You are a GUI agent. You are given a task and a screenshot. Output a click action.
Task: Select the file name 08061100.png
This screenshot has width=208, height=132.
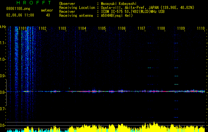point(18,9)
